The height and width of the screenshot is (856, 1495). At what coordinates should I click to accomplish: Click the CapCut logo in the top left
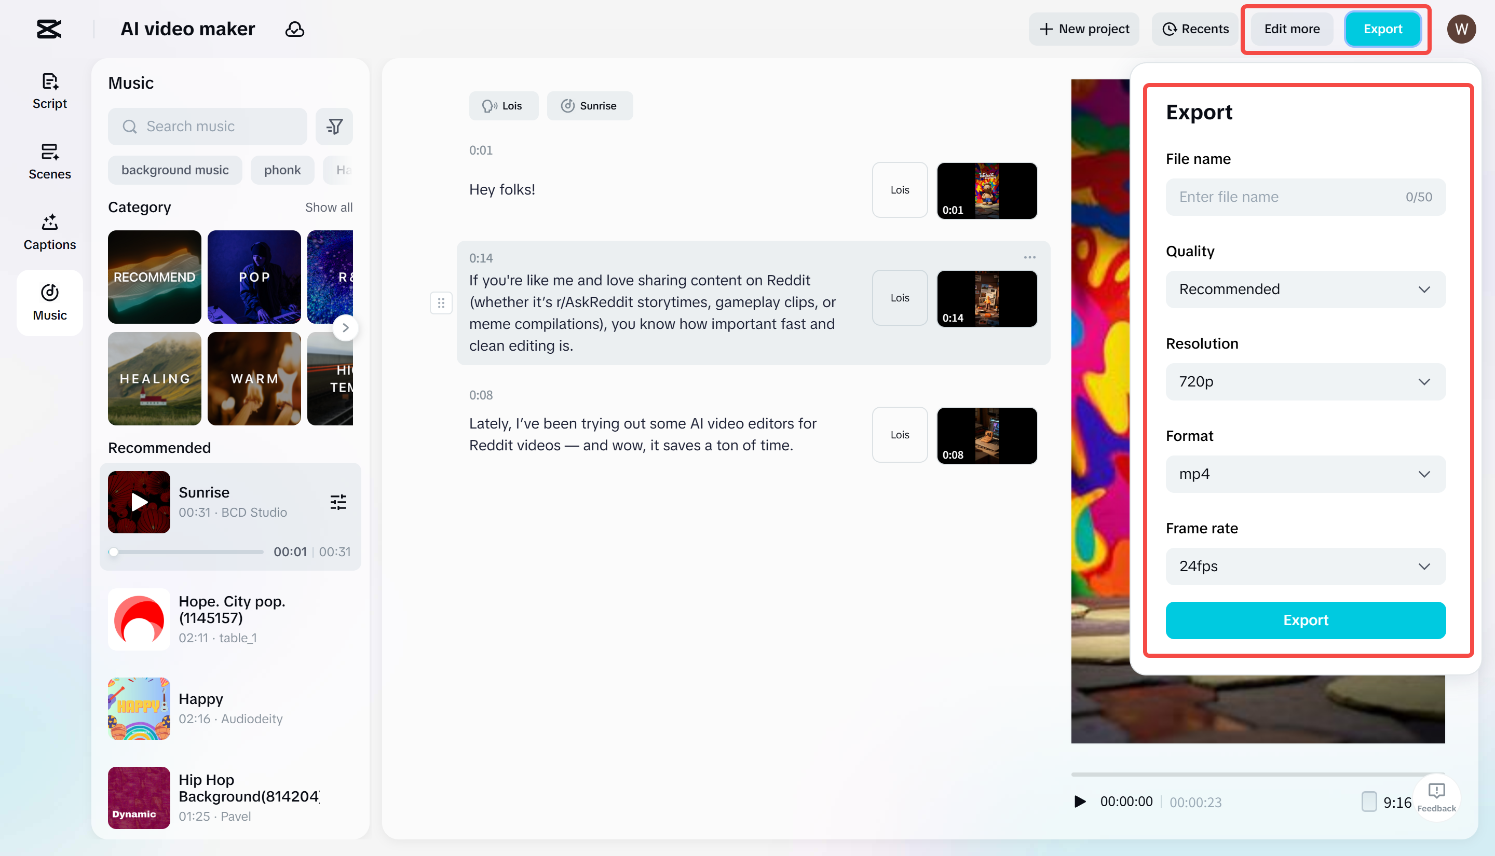pos(49,28)
